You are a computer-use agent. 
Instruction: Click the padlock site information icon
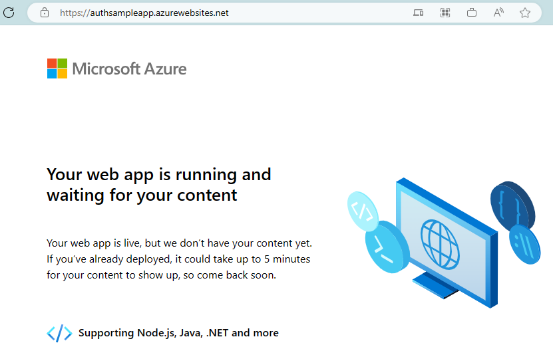45,13
